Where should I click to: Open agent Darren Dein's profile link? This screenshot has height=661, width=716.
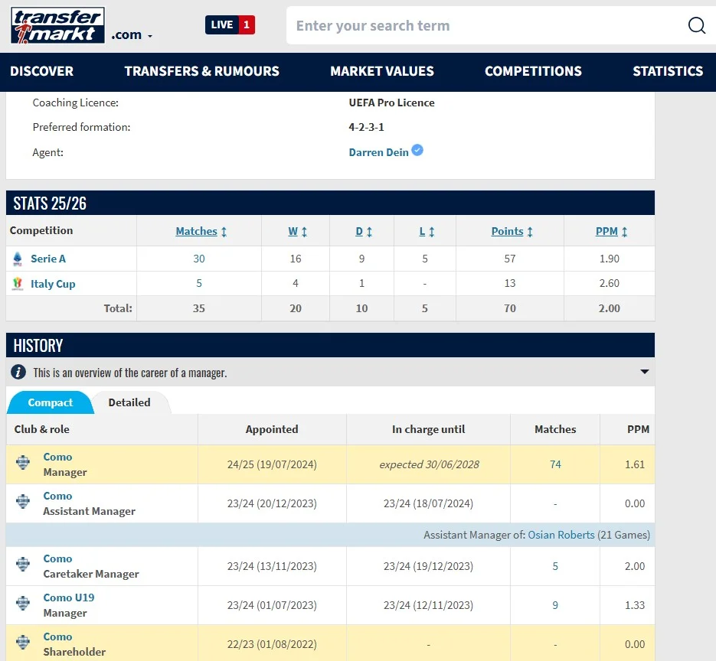378,152
